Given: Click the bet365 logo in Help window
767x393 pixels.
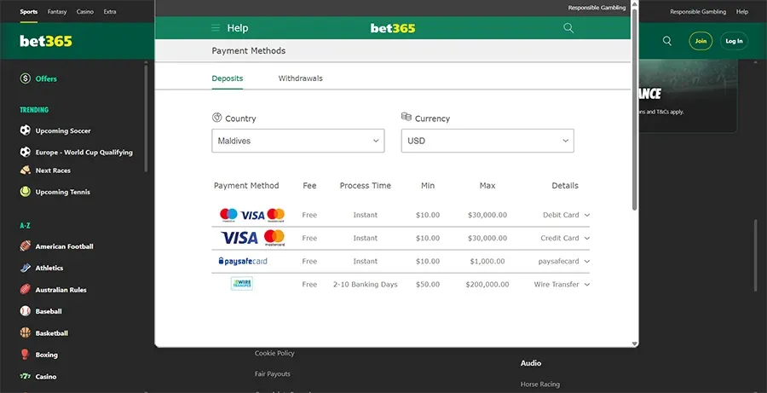Looking at the screenshot, I should (x=393, y=28).
